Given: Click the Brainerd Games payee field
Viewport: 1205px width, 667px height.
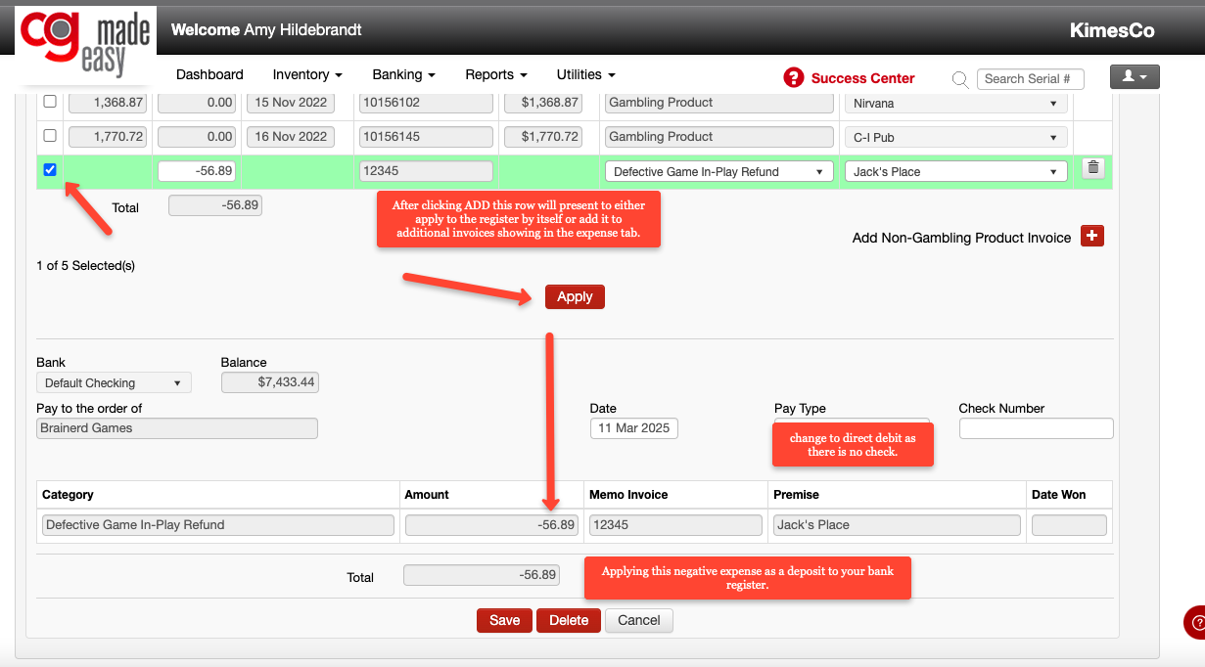Looking at the screenshot, I should coord(177,428).
